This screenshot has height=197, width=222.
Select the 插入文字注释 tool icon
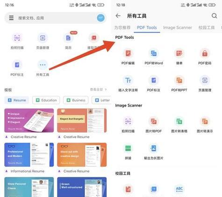click(x=128, y=80)
